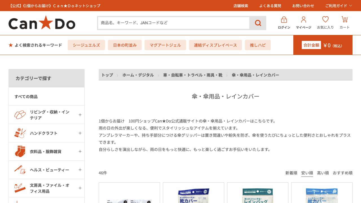This screenshot has height=203, width=361.
Task: Open the ログイン lock icon
Action: [284, 20]
